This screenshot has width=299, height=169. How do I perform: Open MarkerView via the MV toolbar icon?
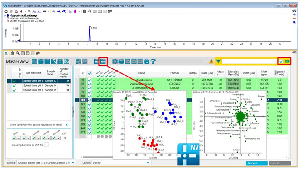103,61
